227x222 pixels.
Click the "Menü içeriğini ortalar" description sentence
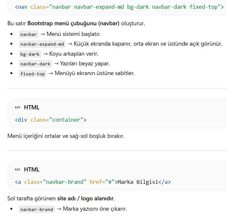[x=66, y=136]
